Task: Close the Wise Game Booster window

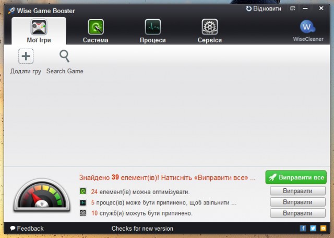Action: point(321,8)
